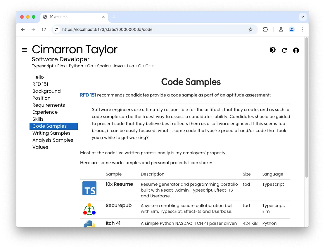Screen dimensions: 325x249
Task: Toggle the dark/light theme icon
Action: [272, 50]
